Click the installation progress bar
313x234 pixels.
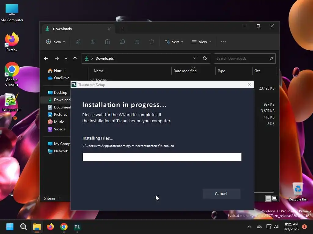(162, 157)
